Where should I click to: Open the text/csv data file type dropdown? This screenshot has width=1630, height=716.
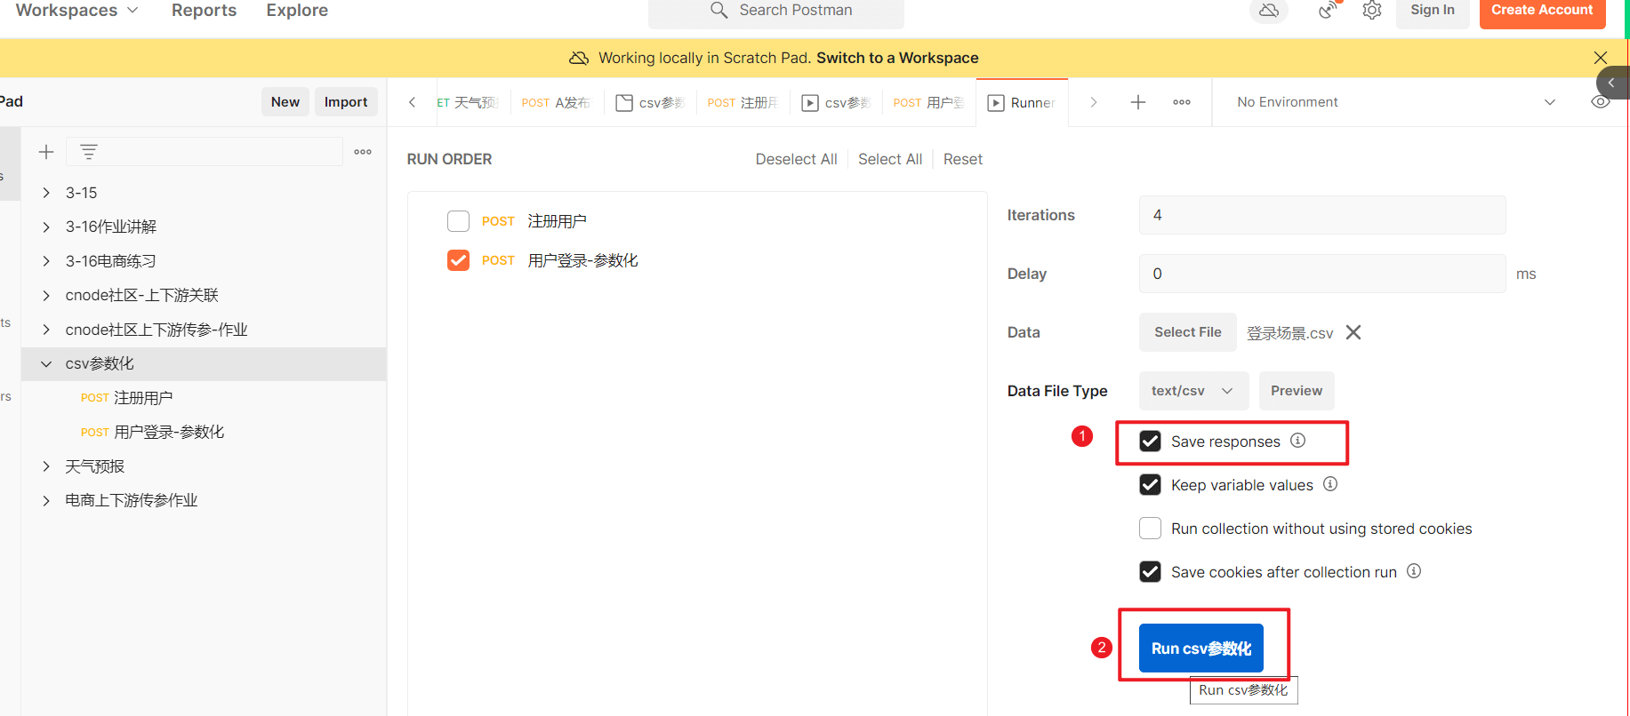tap(1193, 391)
